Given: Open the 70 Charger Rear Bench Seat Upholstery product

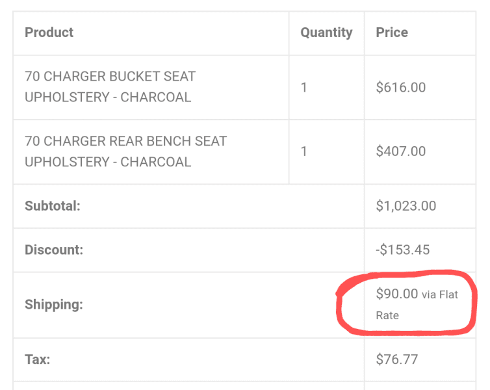Looking at the screenshot, I should pyautogui.click(x=125, y=151).
